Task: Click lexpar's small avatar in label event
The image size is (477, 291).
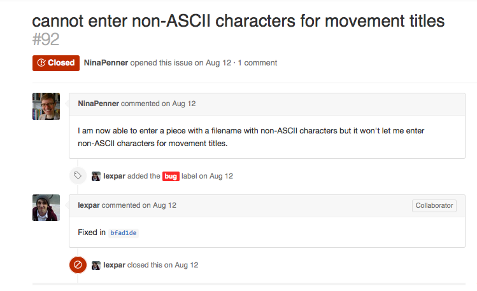Action: pos(96,176)
